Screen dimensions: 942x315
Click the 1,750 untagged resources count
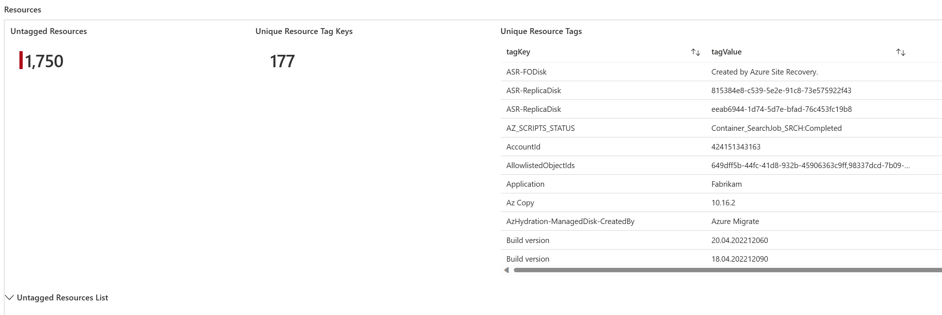click(44, 61)
